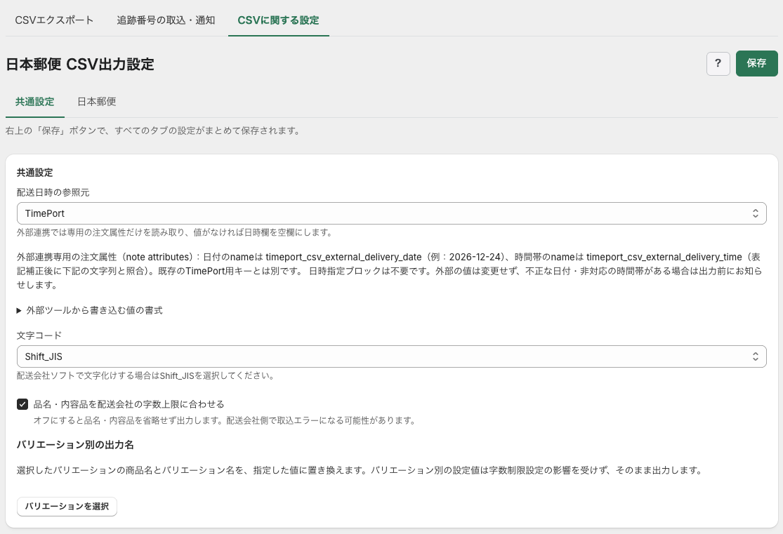Select the 共通設定 sub-tab
The height and width of the screenshot is (534, 783).
35,102
